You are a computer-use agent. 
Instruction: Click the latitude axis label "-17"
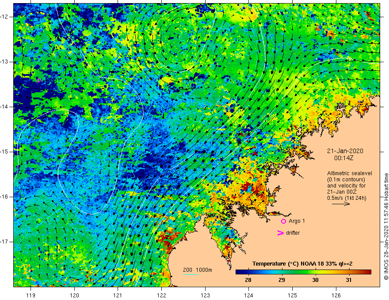coord(5,242)
